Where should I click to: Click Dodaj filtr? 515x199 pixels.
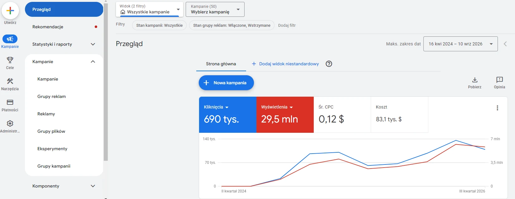[287, 25]
